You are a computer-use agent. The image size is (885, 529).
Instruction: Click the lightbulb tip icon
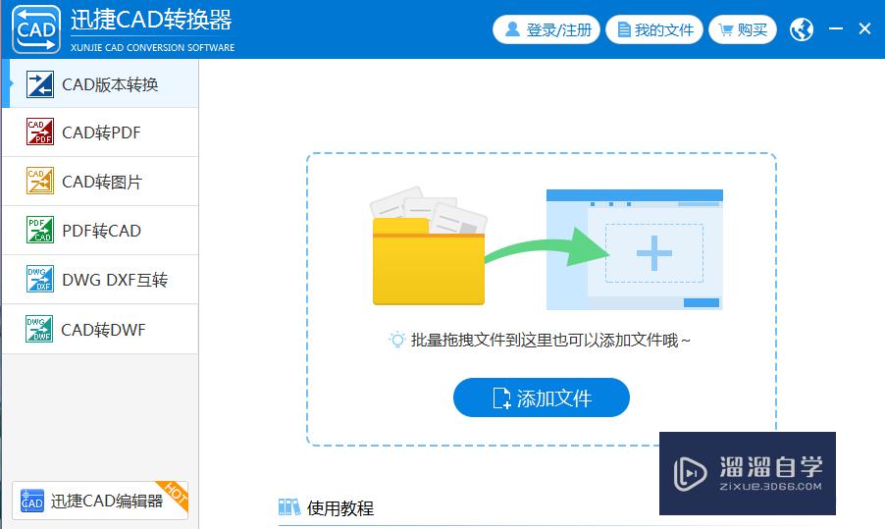397,340
